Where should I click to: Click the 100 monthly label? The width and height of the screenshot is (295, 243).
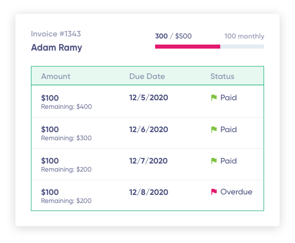244,36
